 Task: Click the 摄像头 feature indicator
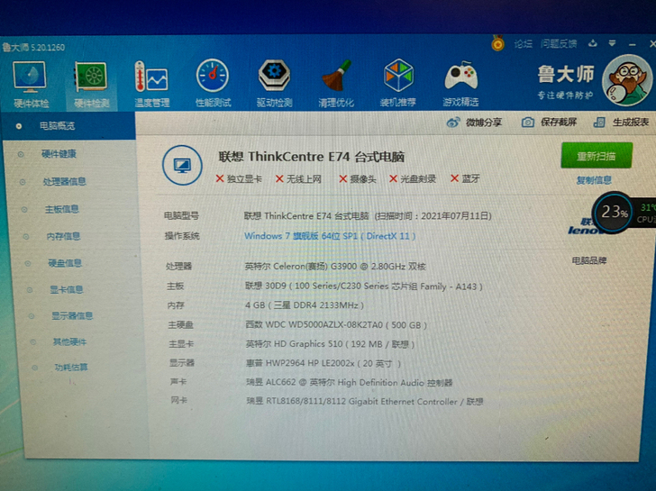(x=357, y=179)
